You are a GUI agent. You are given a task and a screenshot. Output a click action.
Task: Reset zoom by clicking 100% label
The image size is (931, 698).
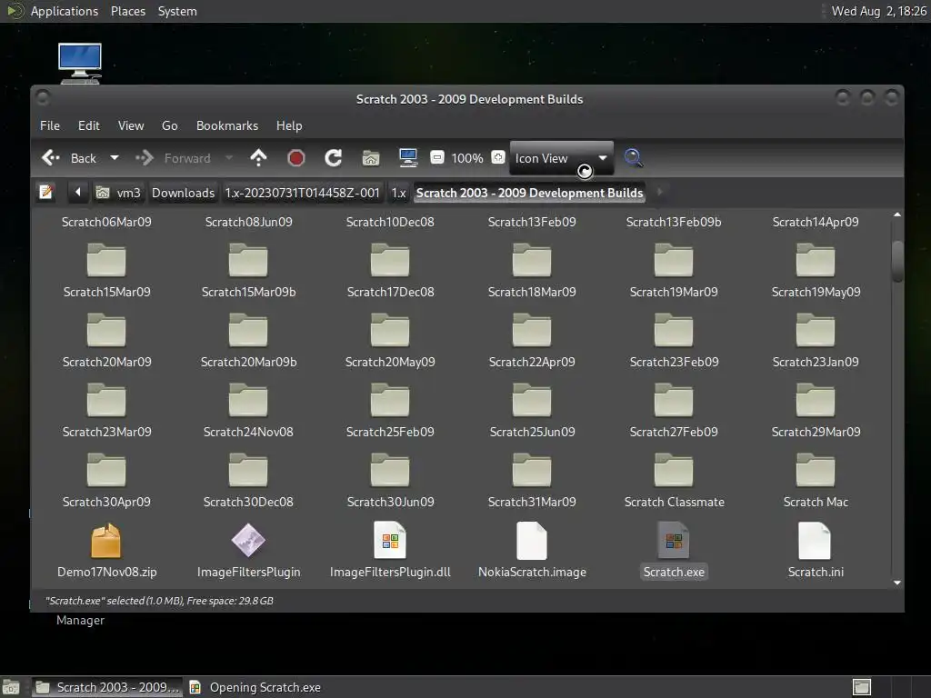tap(467, 158)
